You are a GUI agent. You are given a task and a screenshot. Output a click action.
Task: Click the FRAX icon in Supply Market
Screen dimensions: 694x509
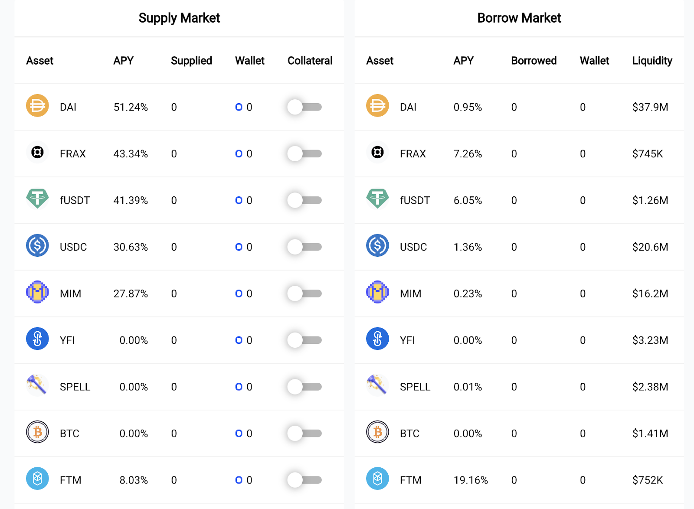point(37,153)
